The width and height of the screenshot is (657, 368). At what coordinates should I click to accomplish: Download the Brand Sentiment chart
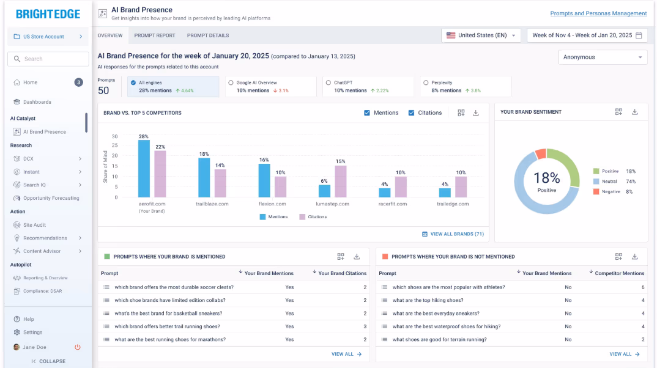pyautogui.click(x=635, y=112)
